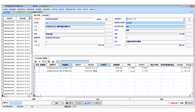
Task: Switch to the CG550采购订单作业 tab
Action: 35,12
